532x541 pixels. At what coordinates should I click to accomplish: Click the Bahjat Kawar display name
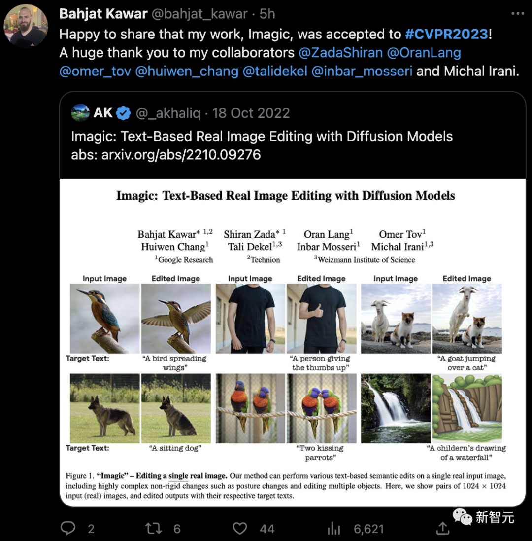tap(103, 14)
